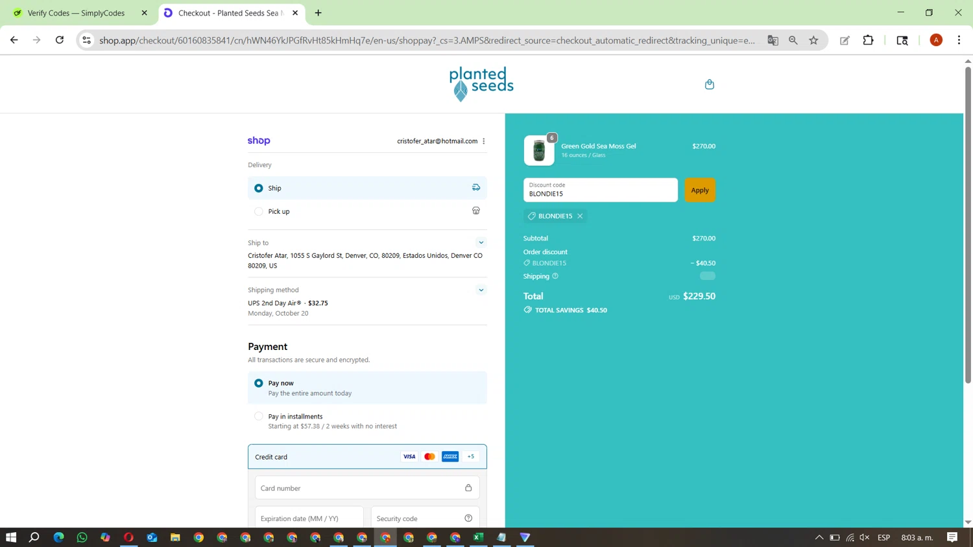Click the American Express icon
The height and width of the screenshot is (547, 973).
(x=450, y=456)
